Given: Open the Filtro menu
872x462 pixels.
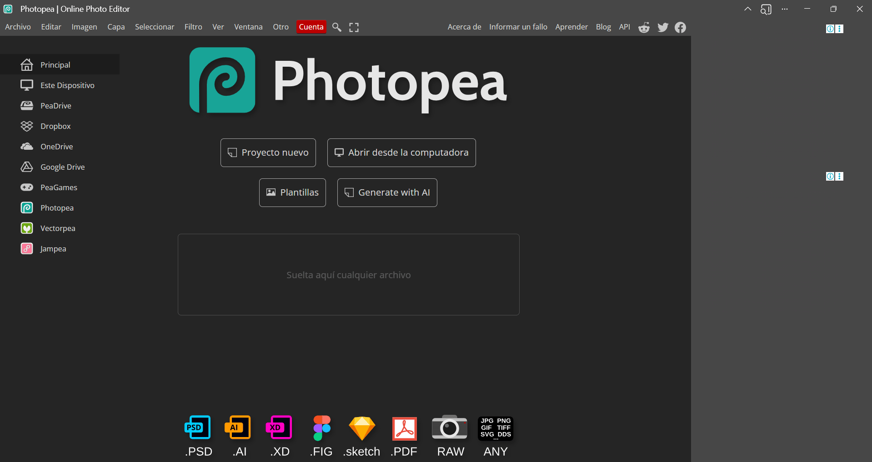Looking at the screenshot, I should (x=193, y=27).
